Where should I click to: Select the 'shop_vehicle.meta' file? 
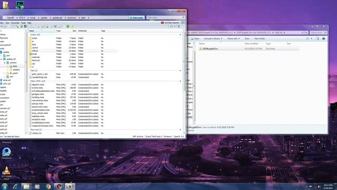[x=73, y=113]
